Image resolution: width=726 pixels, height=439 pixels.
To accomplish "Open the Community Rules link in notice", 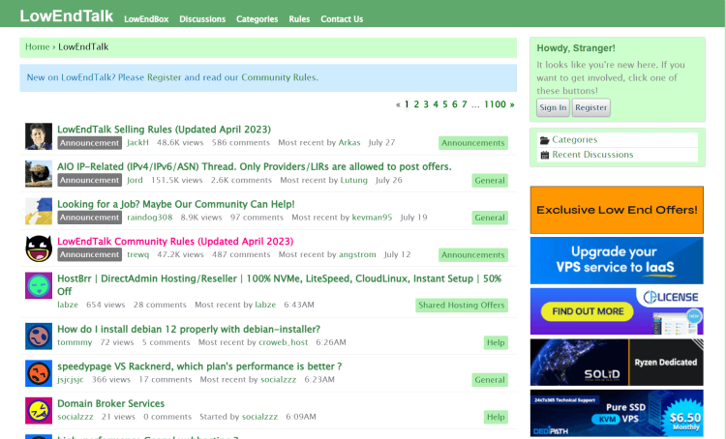I will [x=279, y=77].
